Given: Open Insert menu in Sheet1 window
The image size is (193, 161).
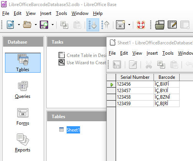Looking at the screenshot, I should 152,53.
